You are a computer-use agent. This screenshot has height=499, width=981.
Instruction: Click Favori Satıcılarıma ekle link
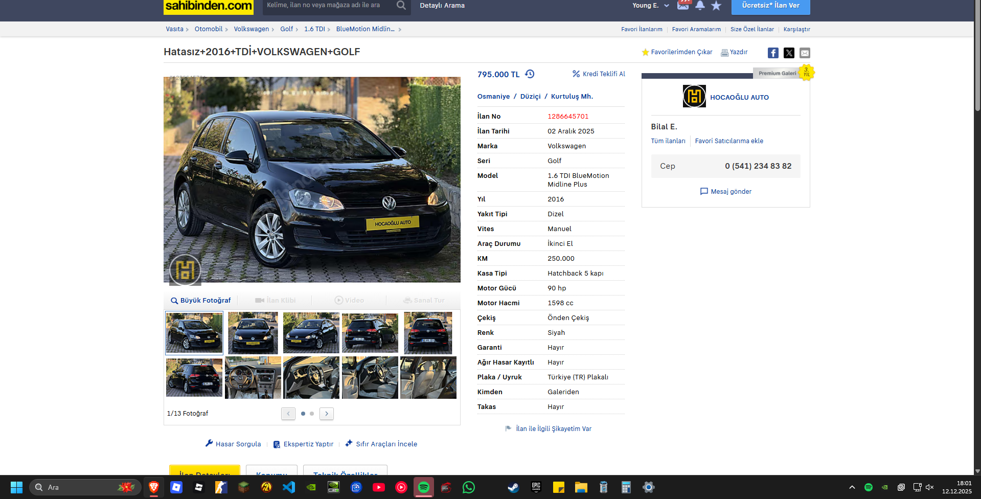point(729,141)
